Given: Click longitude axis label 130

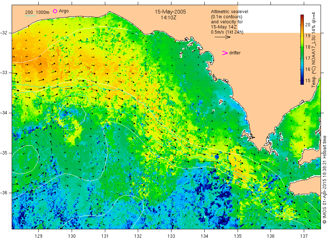Looking at the screenshot, I should [72, 236].
